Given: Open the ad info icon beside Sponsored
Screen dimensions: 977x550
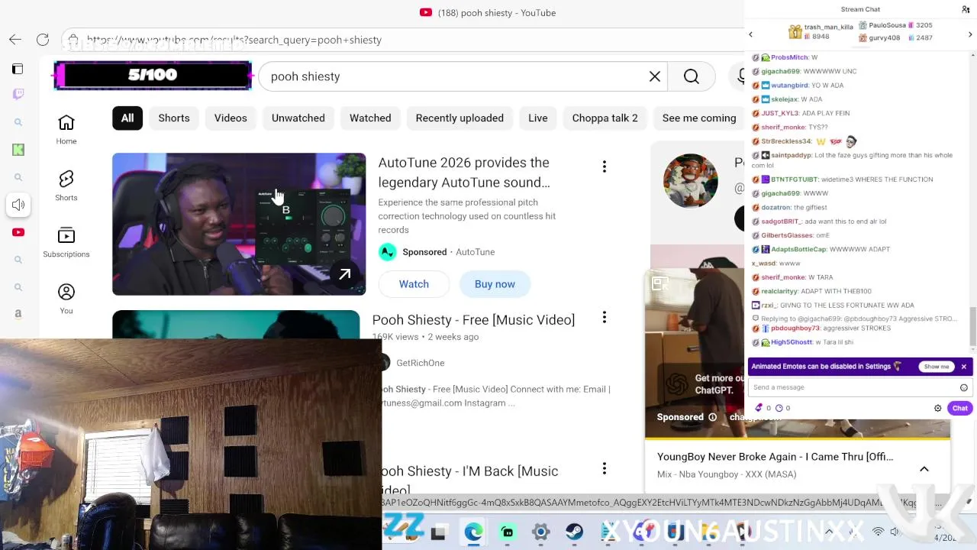Looking at the screenshot, I should coord(712,417).
